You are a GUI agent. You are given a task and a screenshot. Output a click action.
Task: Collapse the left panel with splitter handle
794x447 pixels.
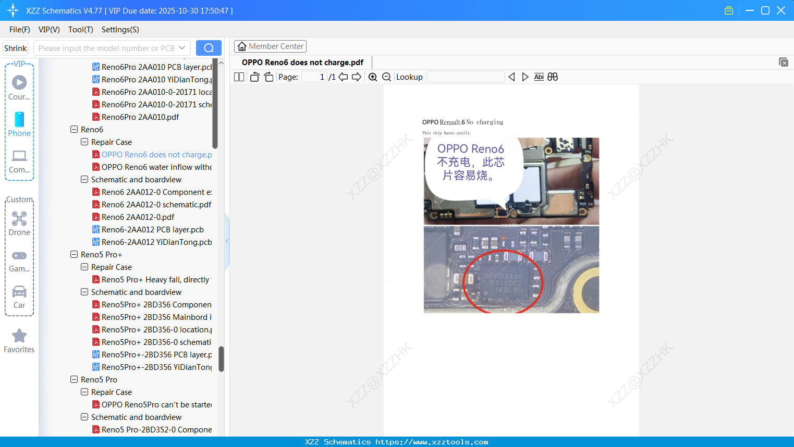pos(227,241)
